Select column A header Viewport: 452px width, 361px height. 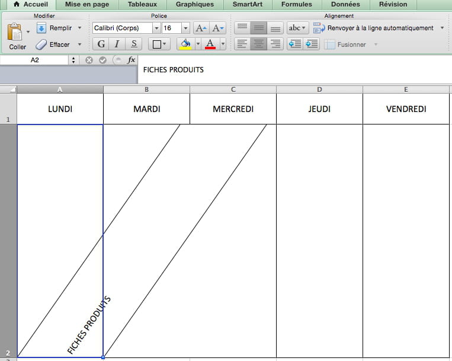tap(60, 90)
